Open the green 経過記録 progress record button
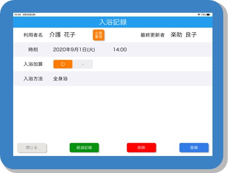Image resolution: width=228 pixels, height=173 pixels. tap(84, 147)
